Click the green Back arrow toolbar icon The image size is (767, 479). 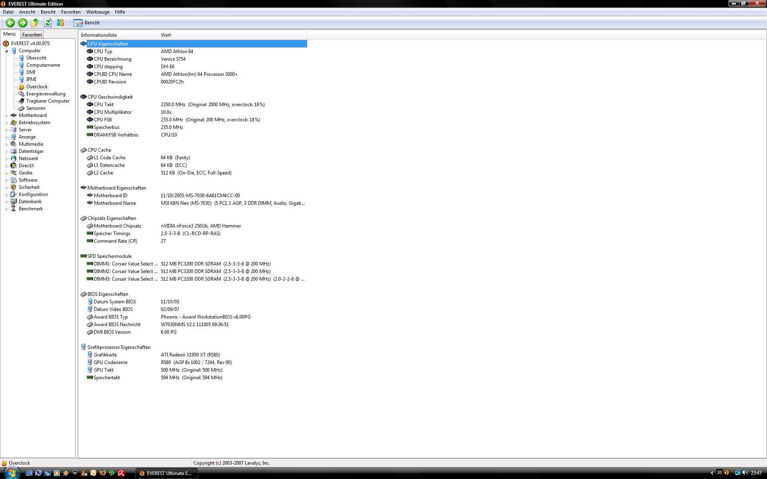[x=10, y=23]
